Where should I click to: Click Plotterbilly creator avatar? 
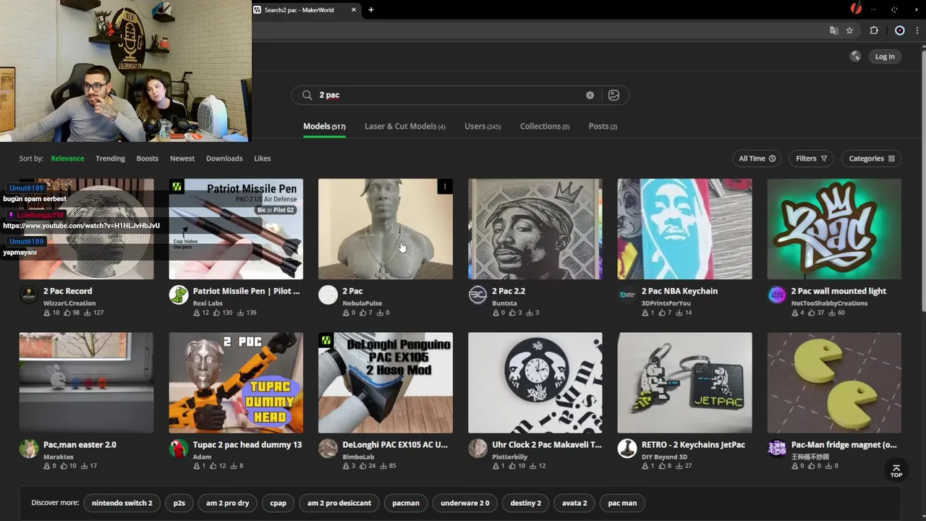coord(477,449)
